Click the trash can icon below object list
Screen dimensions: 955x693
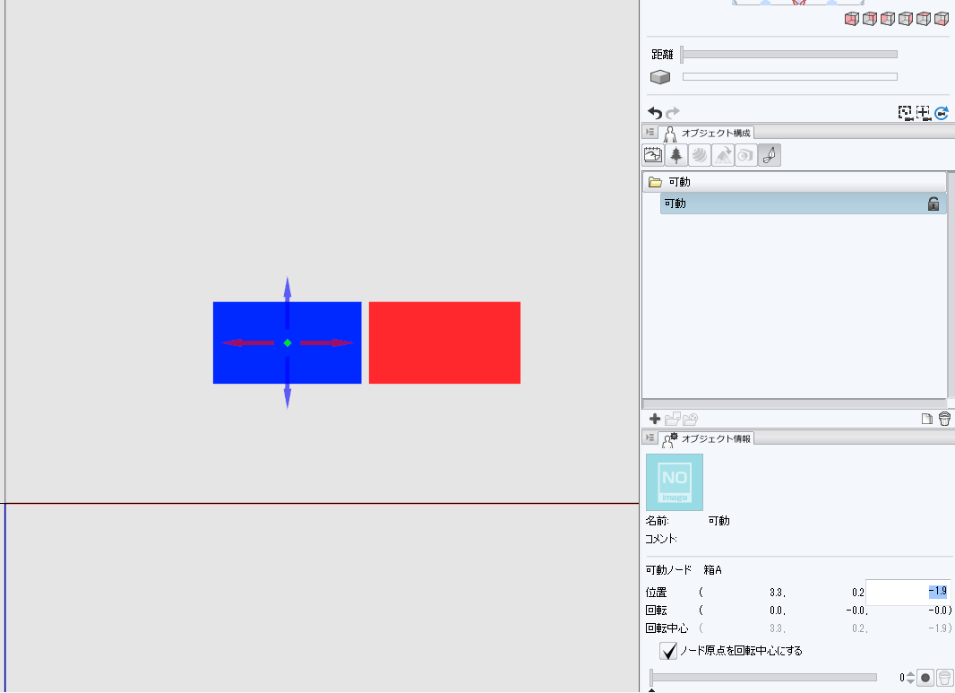coord(944,419)
